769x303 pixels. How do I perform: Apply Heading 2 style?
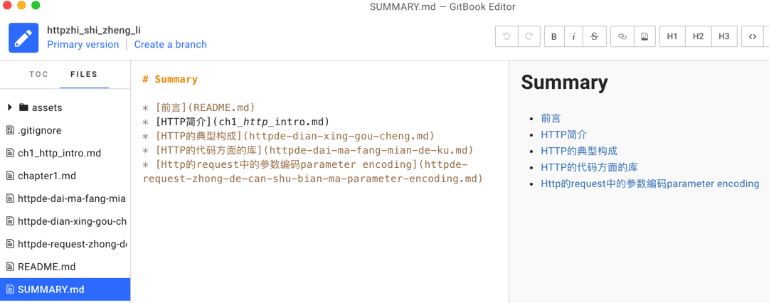tap(699, 37)
